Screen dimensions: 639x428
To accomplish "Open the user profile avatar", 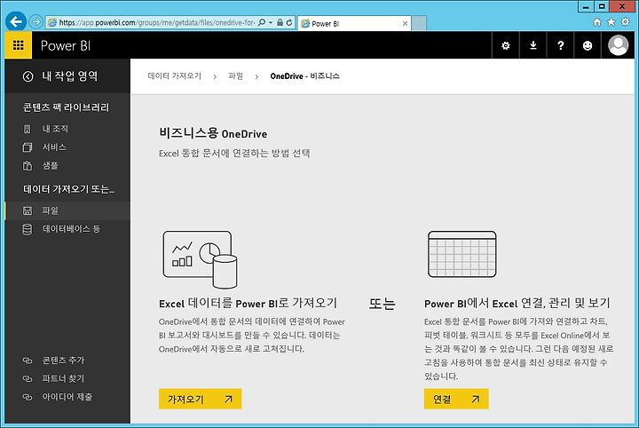I will pyautogui.click(x=618, y=45).
